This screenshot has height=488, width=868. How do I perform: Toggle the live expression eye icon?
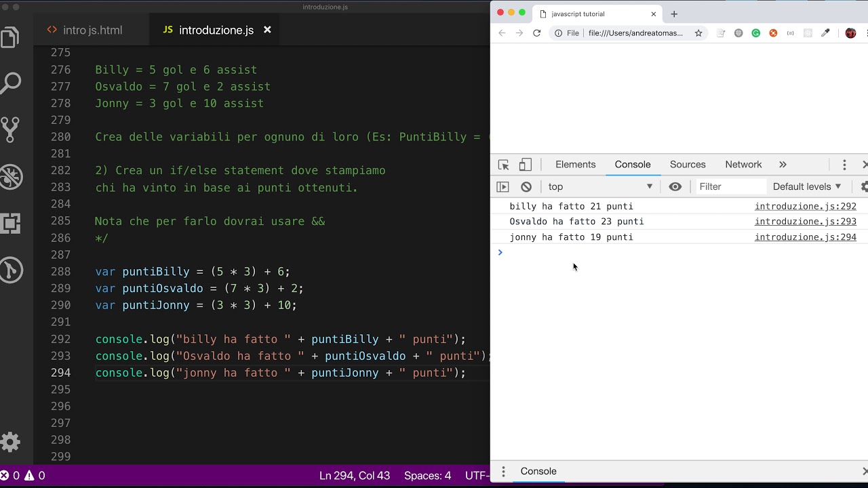(675, 186)
